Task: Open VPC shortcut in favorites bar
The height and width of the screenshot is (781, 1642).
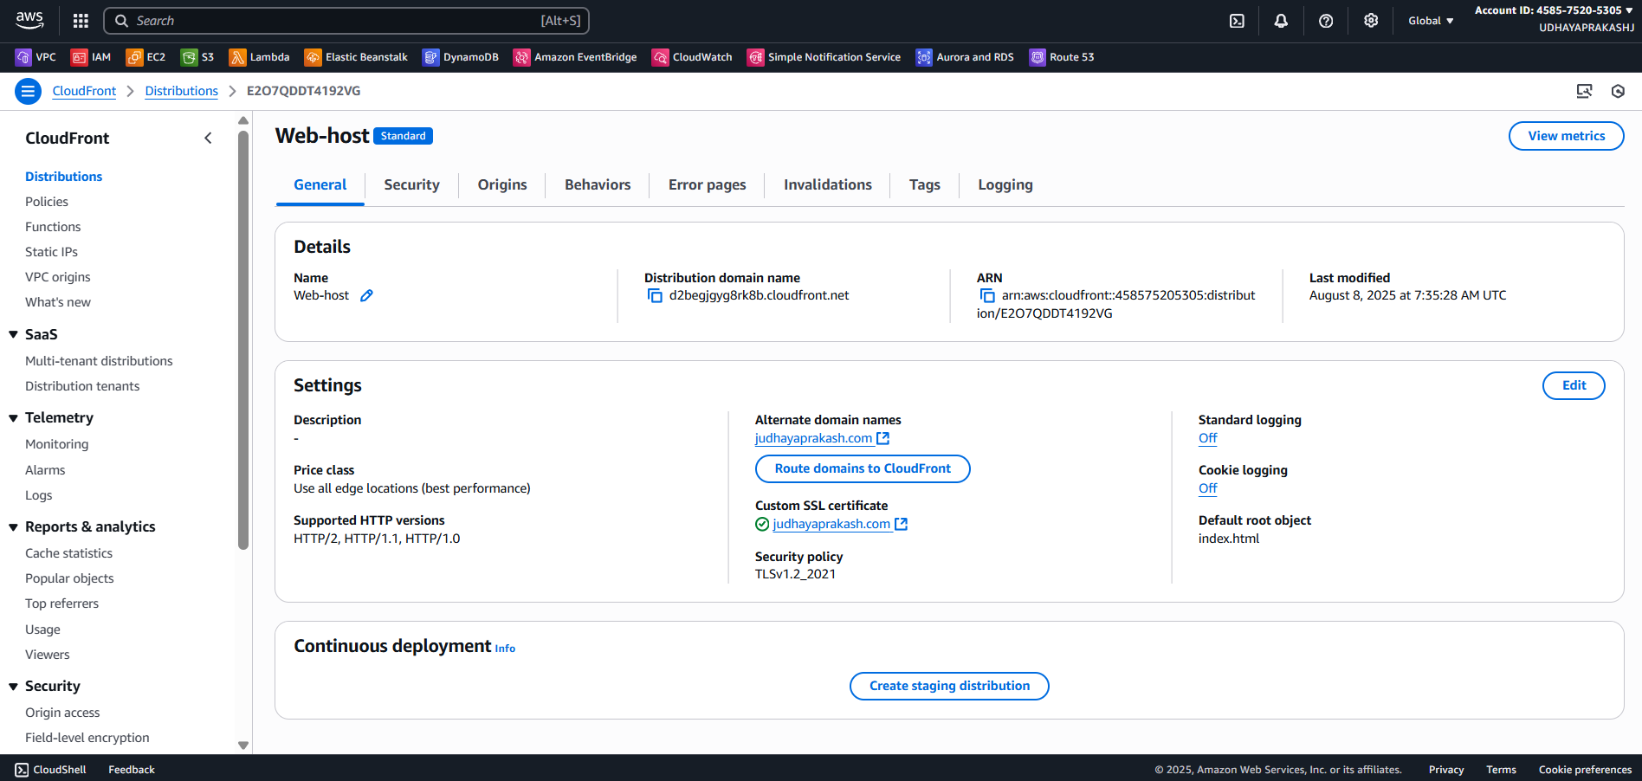Action: point(36,57)
